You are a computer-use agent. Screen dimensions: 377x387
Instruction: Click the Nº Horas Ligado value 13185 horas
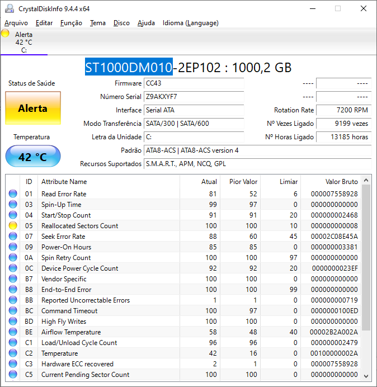tap(343, 136)
